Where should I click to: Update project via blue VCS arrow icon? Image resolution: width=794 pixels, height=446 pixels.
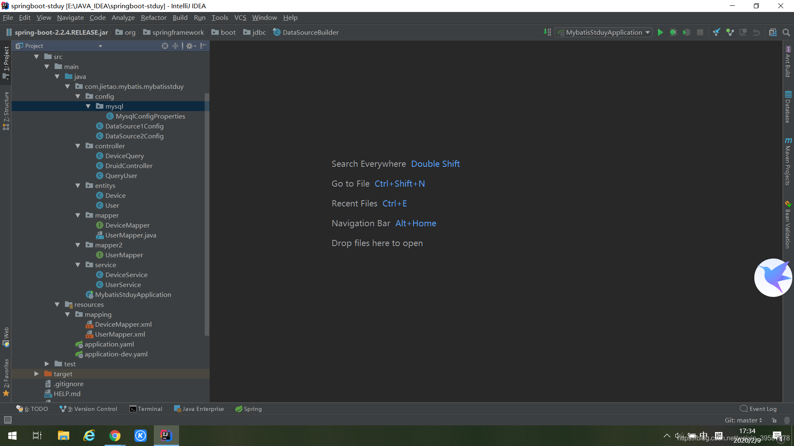coord(716,32)
